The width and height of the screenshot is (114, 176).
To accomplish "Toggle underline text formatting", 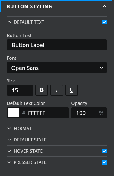I will coord(72,90).
